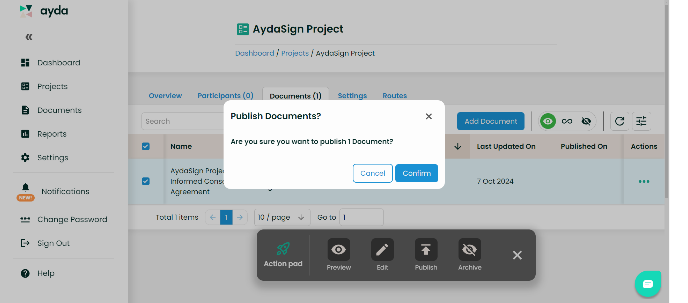Click the refresh icon
Image resolution: width=688 pixels, height=303 pixels.
click(x=619, y=121)
